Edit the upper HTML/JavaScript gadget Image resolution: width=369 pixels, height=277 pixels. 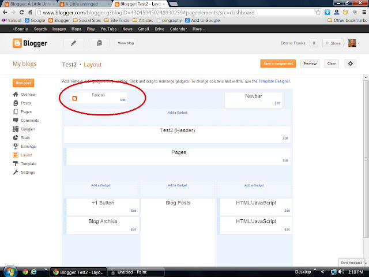point(287,211)
